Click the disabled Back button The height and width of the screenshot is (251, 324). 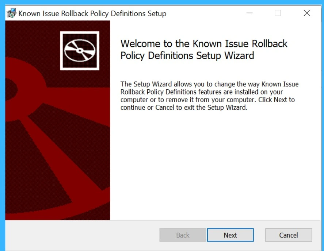click(x=182, y=235)
